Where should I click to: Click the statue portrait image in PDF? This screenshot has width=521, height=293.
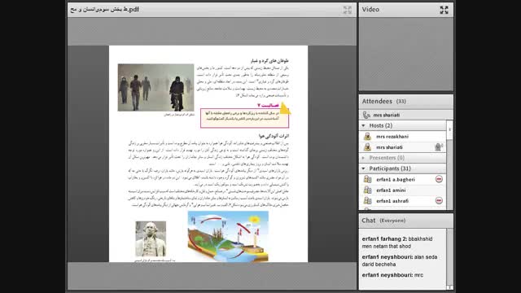click(151, 238)
